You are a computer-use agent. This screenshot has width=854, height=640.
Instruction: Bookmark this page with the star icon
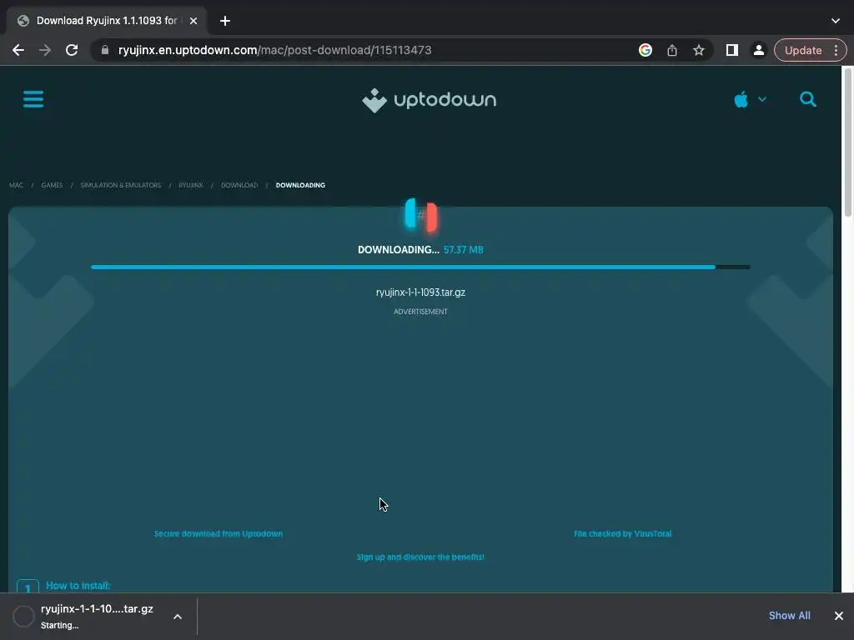699,50
